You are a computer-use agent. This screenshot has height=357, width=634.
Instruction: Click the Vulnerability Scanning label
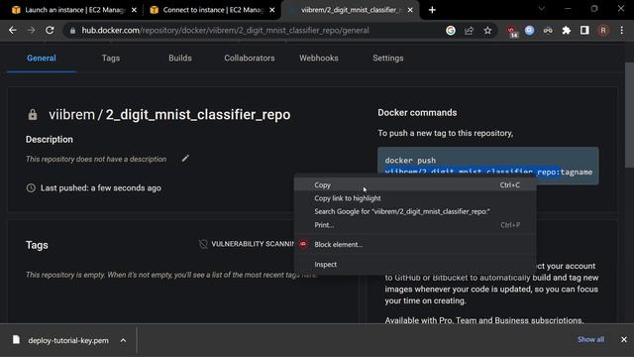coord(253,244)
